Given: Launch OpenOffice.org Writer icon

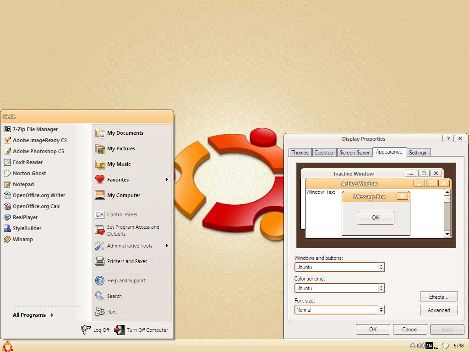Looking at the screenshot, I should coord(7,195).
